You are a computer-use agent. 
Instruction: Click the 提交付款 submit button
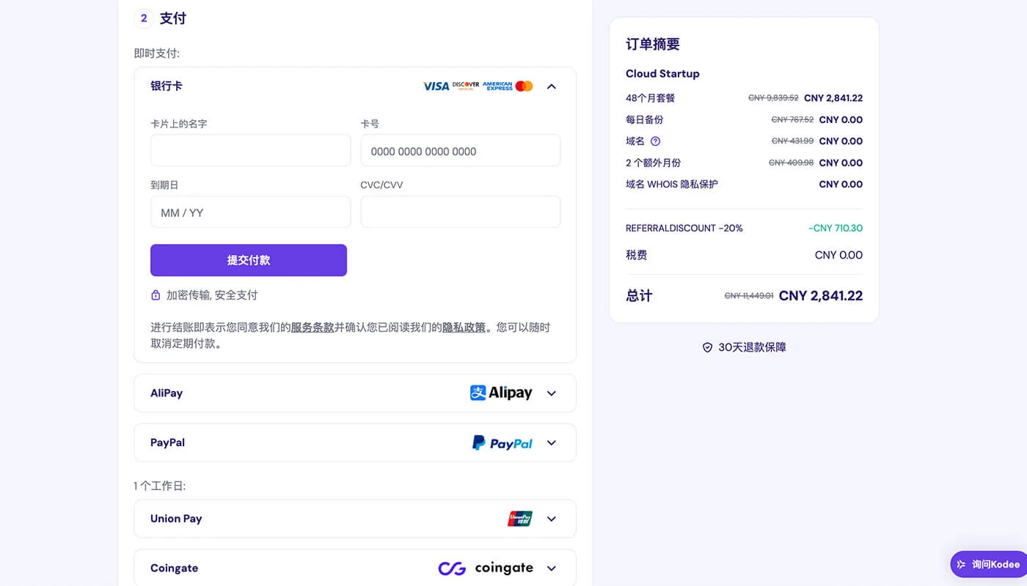point(249,260)
